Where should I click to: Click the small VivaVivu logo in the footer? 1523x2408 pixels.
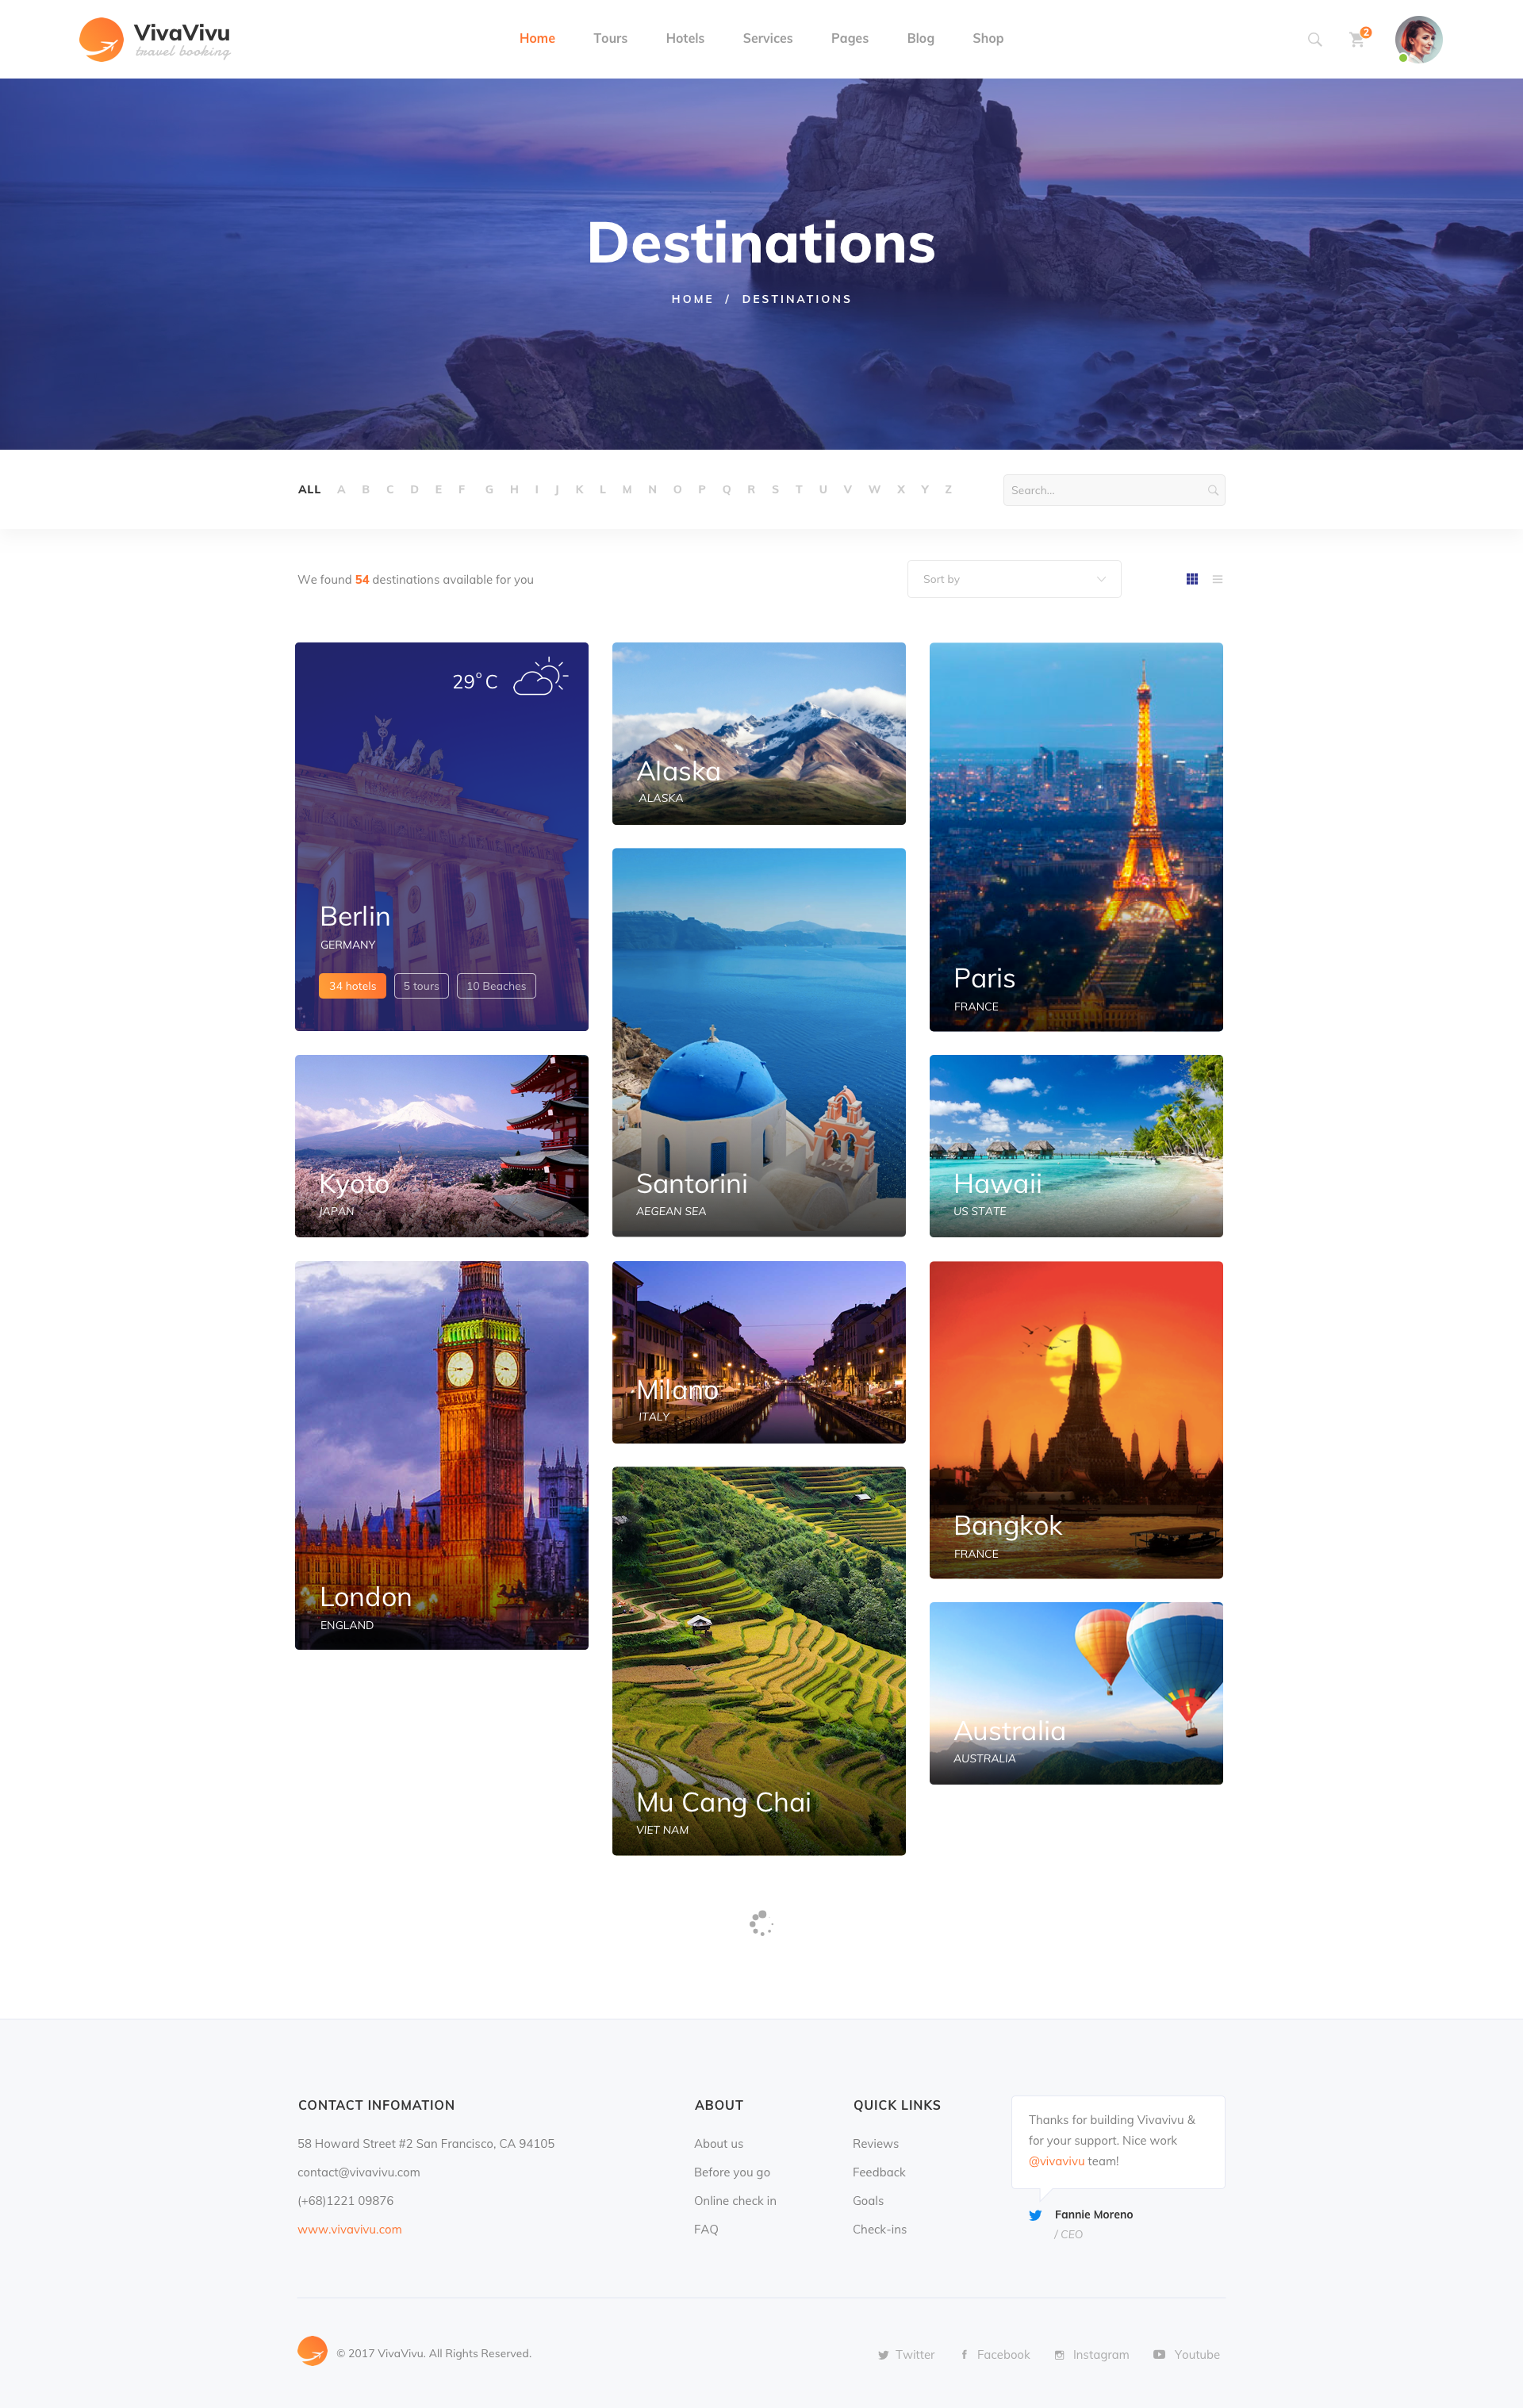[312, 2351]
